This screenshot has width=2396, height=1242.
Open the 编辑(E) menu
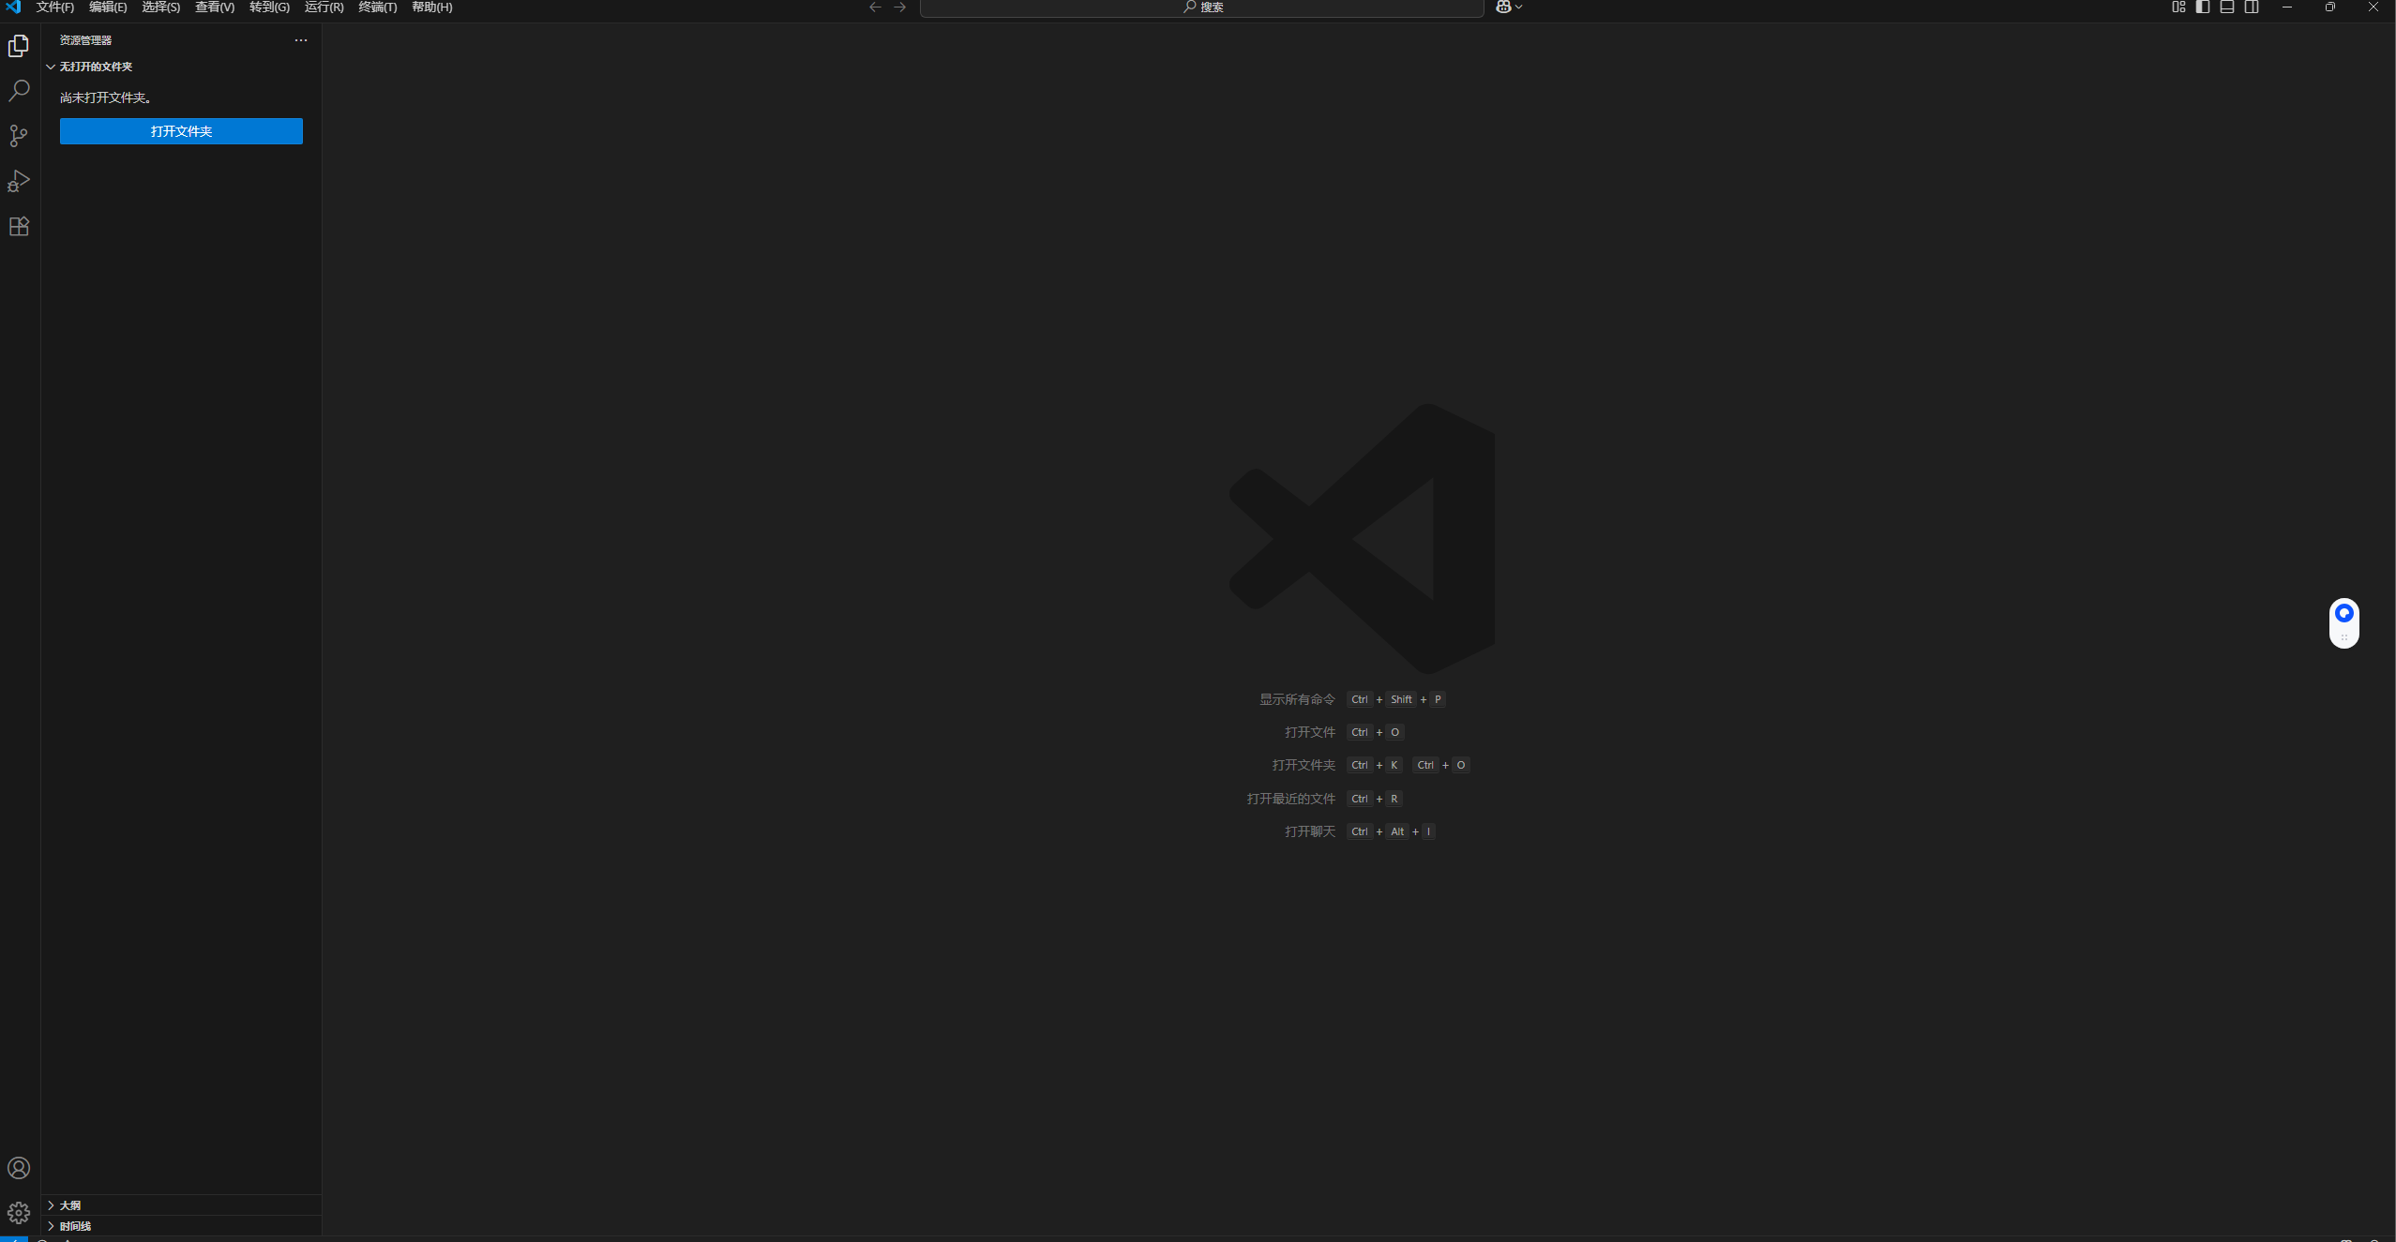click(x=108, y=7)
